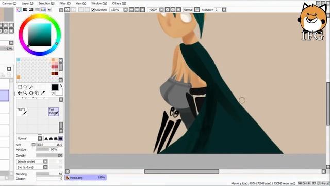330x186 pixels.
Task: Toggle the horizontal flip view button
Action: (x=197, y=10)
